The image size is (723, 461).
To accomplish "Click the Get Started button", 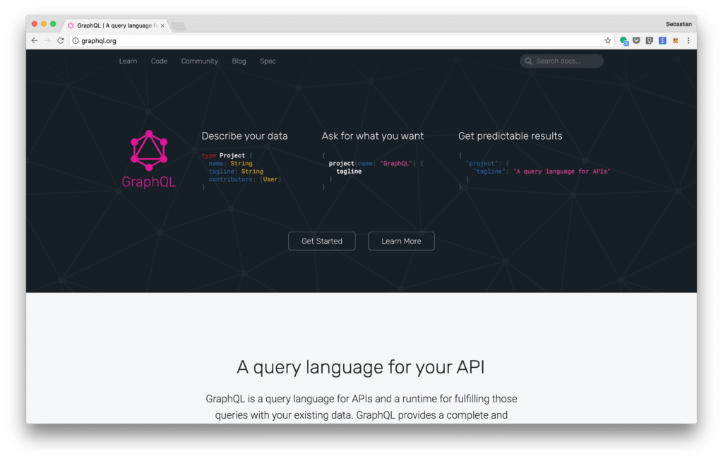I will click(322, 241).
